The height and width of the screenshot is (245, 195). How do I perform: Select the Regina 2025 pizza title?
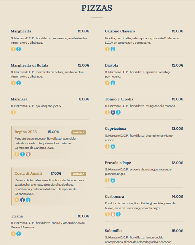pos(26,132)
